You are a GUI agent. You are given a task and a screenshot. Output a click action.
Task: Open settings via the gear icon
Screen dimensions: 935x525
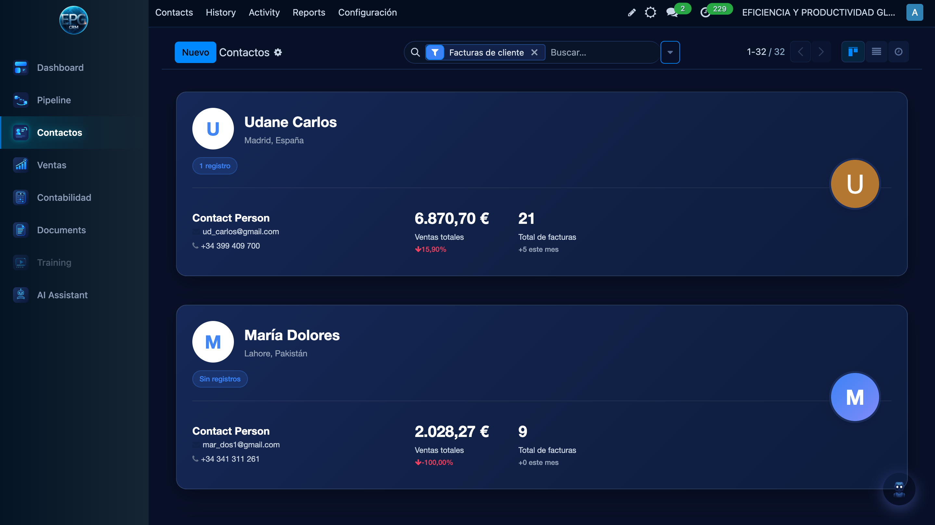pos(651,12)
